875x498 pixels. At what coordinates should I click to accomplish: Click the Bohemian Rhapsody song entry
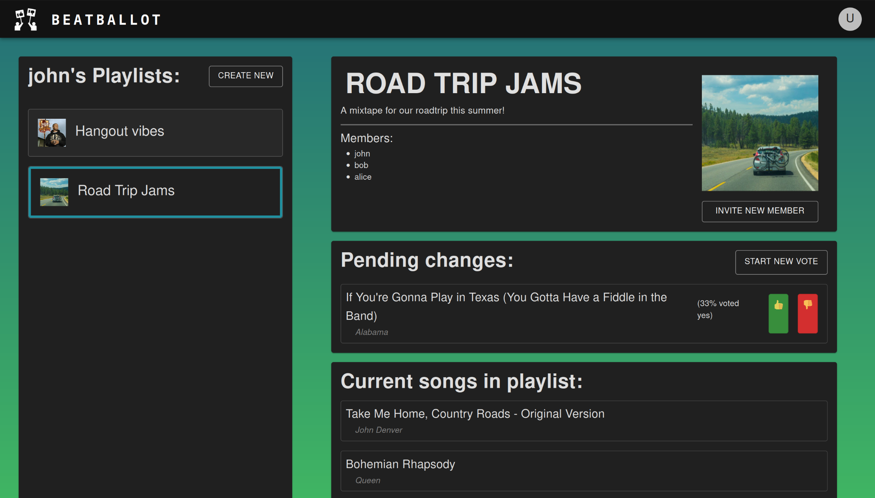point(400,465)
